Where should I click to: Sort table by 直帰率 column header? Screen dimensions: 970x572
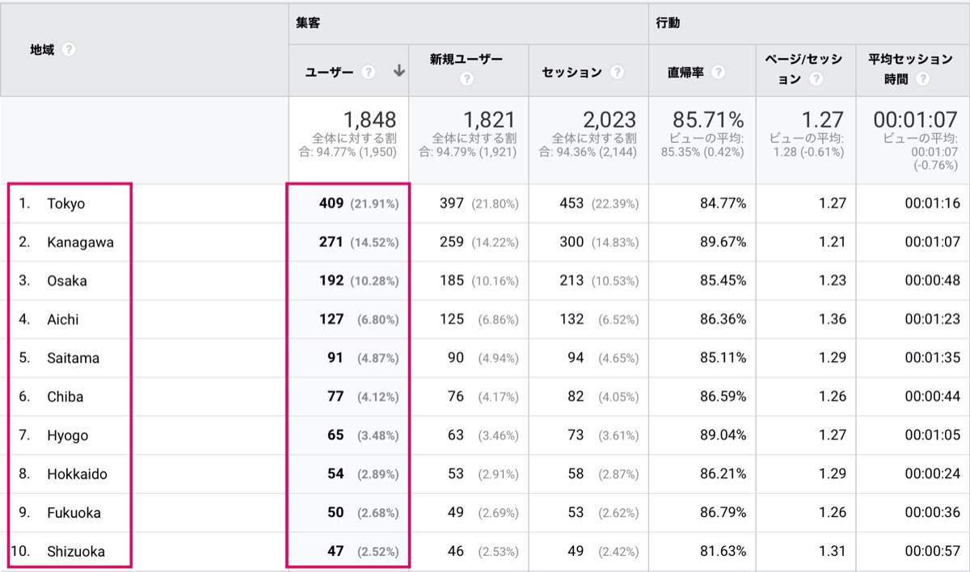click(685, 72)
